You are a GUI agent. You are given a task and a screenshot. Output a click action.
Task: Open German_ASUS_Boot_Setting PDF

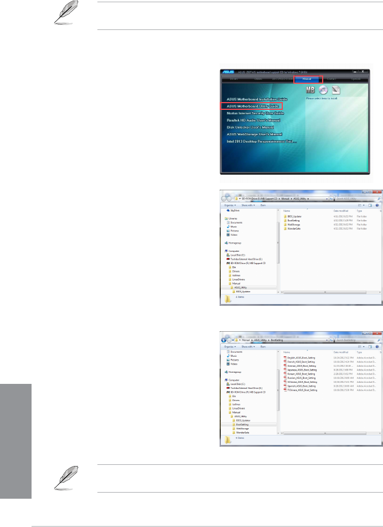click(300, 366)
